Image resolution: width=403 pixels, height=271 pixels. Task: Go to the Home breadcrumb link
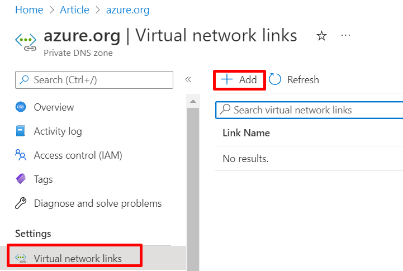click(29, 10)
